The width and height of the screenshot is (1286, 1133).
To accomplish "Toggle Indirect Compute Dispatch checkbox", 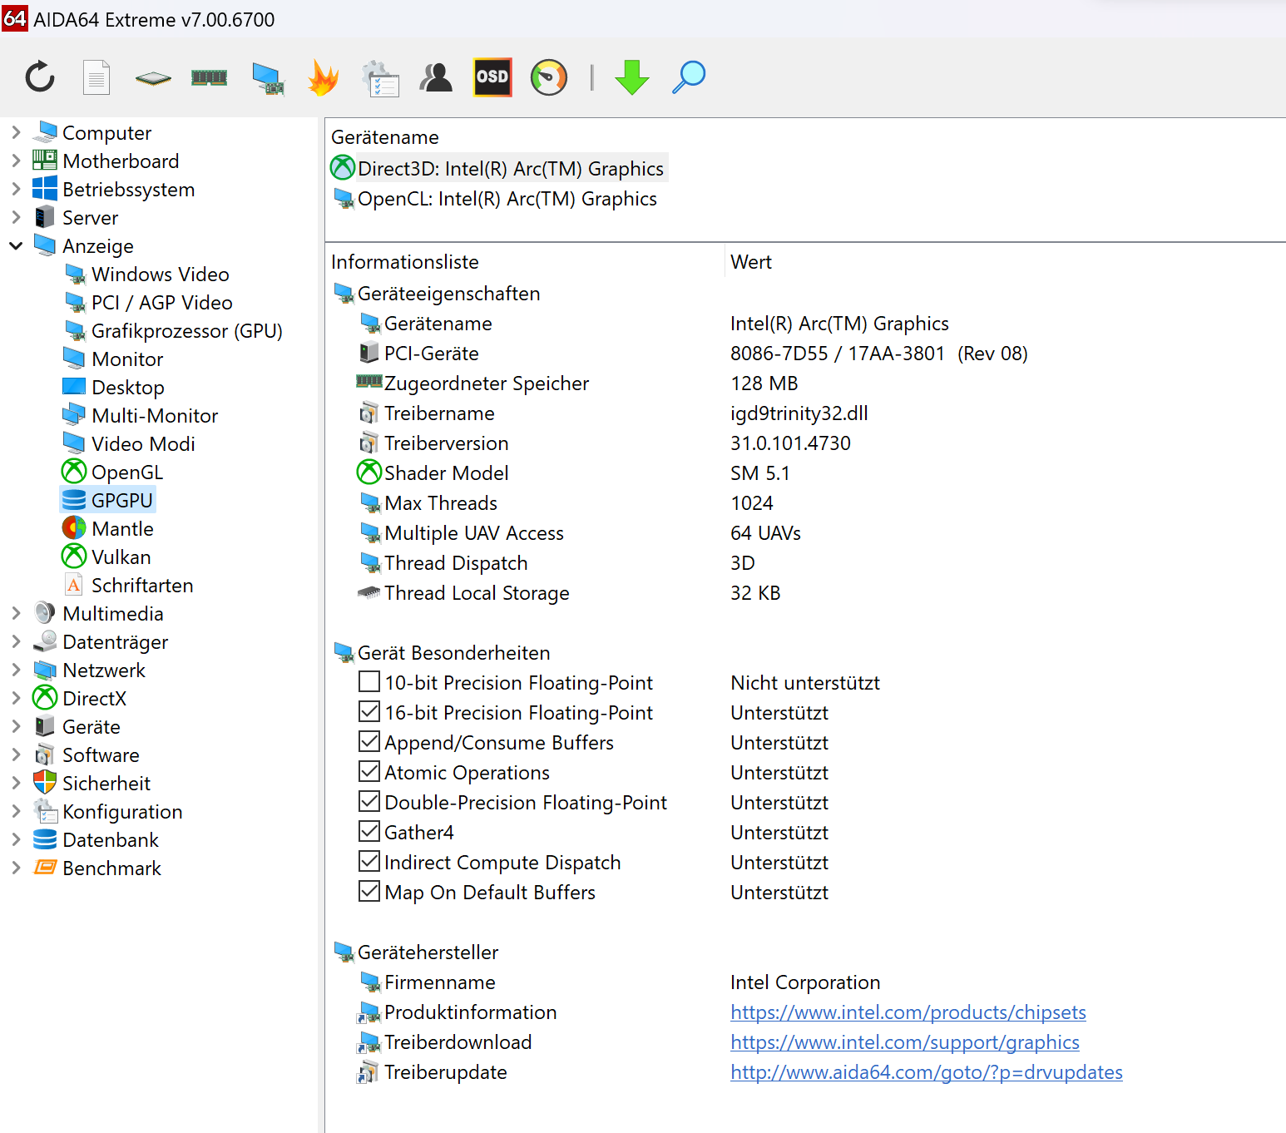I will 369,861.
